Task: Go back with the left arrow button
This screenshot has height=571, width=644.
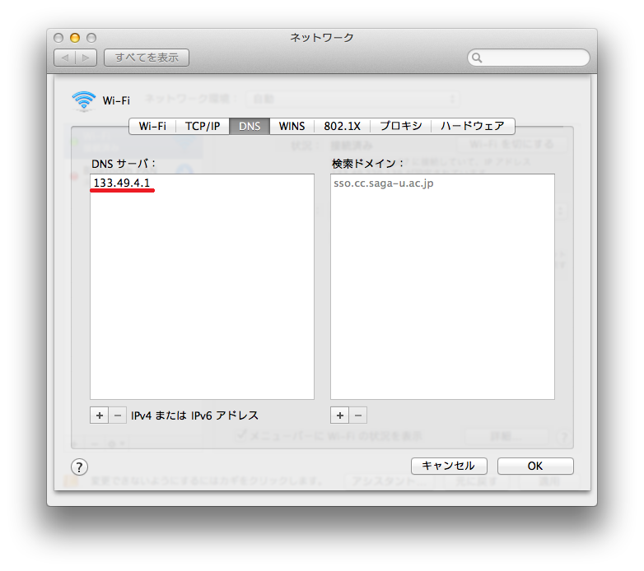Action: tap(65, 58)
